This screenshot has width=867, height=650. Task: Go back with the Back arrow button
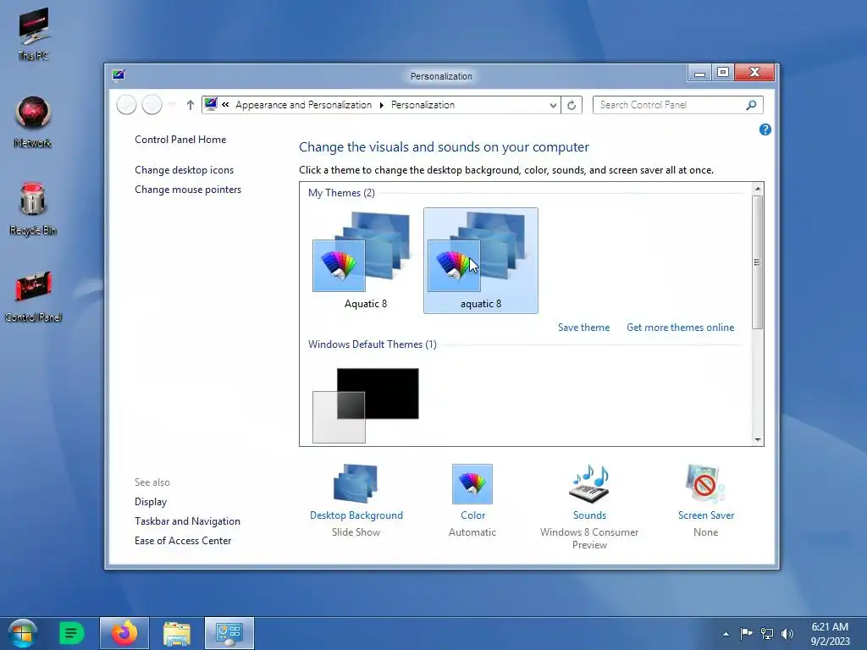(x=127, y=104)
